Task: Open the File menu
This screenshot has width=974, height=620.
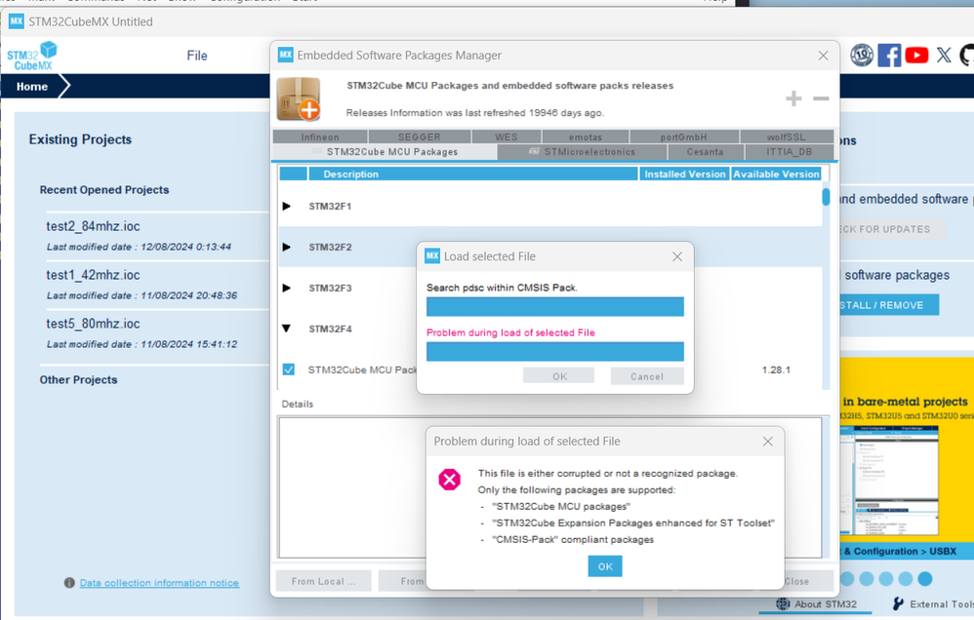Action: pyautogui.click(x=197, y=56)
